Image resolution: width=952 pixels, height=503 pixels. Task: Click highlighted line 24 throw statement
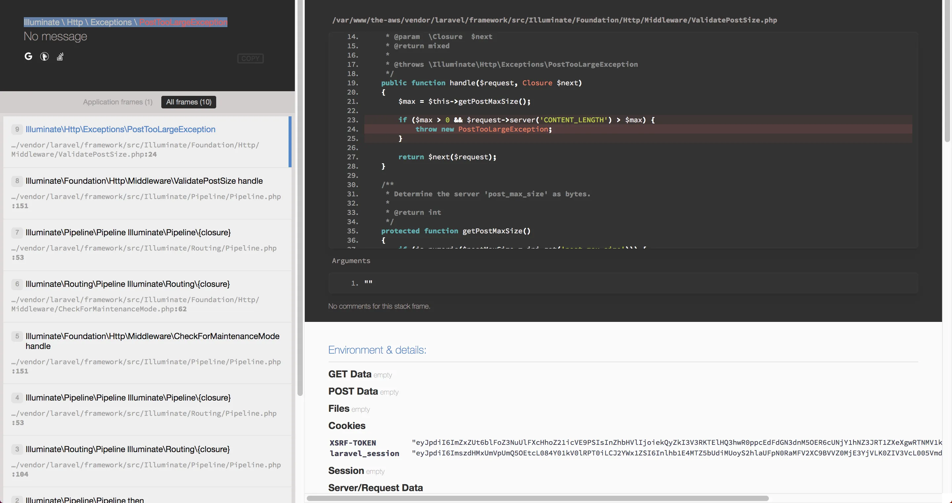pyautogui.click(x=483, y=129)
